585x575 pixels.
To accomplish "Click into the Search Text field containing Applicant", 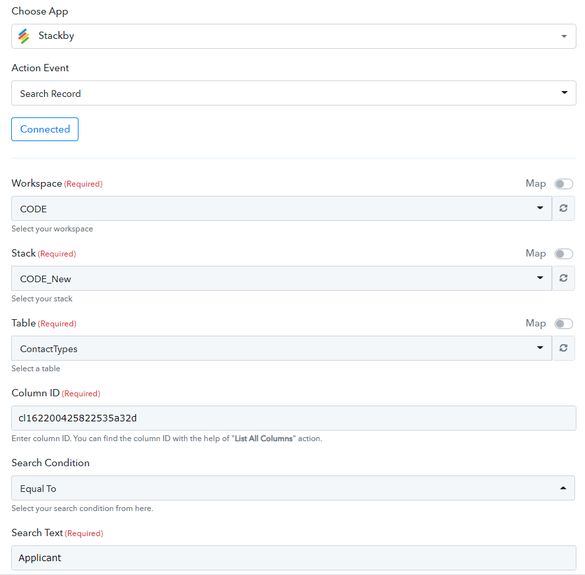I will coord(293,558).
